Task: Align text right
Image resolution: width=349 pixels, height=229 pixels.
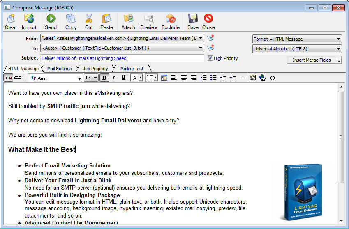Action: pos(194,78)
